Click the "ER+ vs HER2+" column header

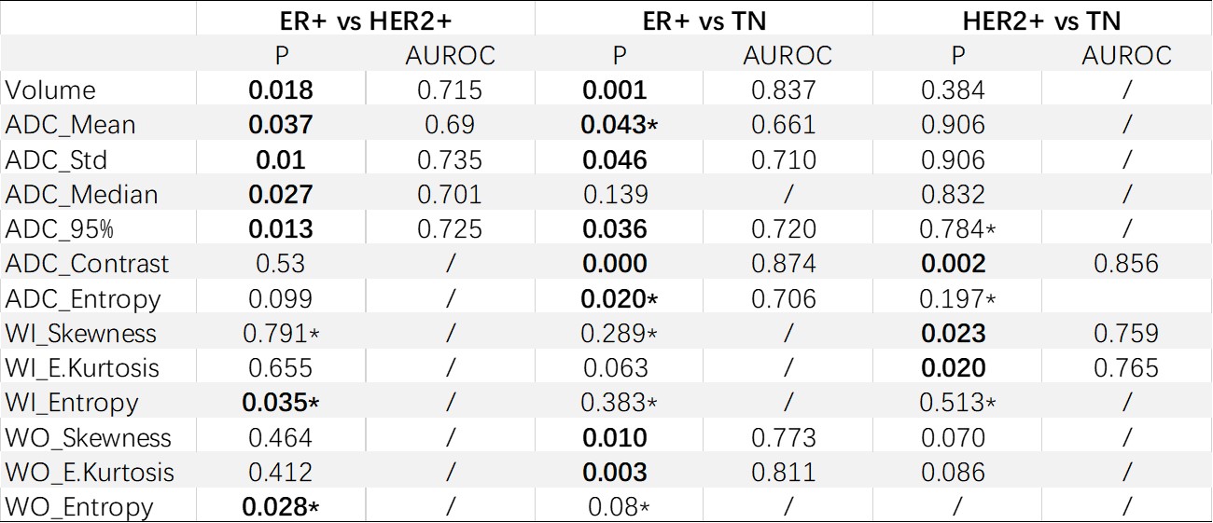(x=366, y=20)
